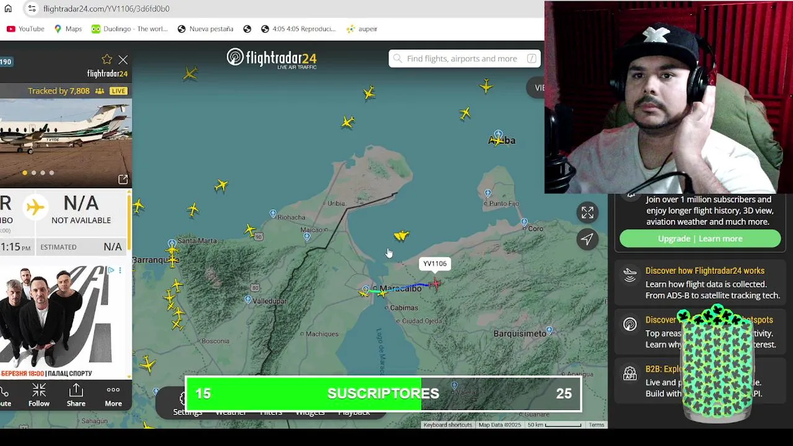The height and width of the screenshot is (446, 793).
Task: Click the LIVE badge
Action: pyautogui.click(x=118, y=90)
